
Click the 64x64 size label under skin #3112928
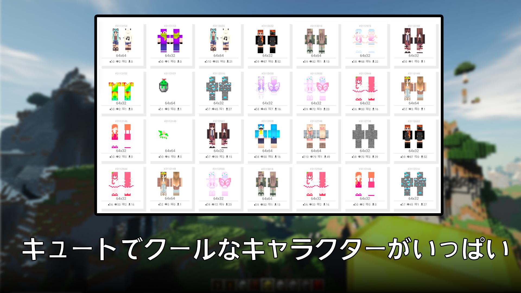267,151
